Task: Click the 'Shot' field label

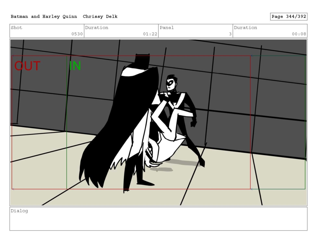Action: 16,27
